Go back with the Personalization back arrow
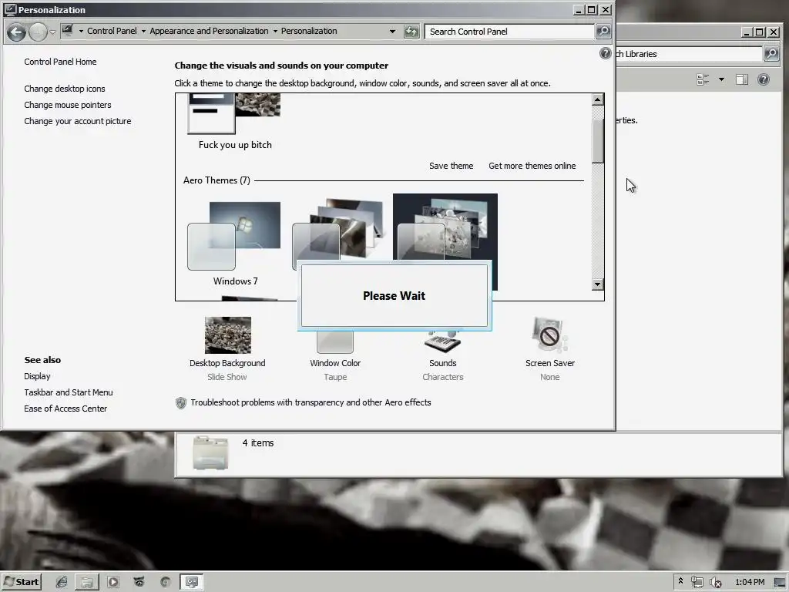 tap(16, 32)
